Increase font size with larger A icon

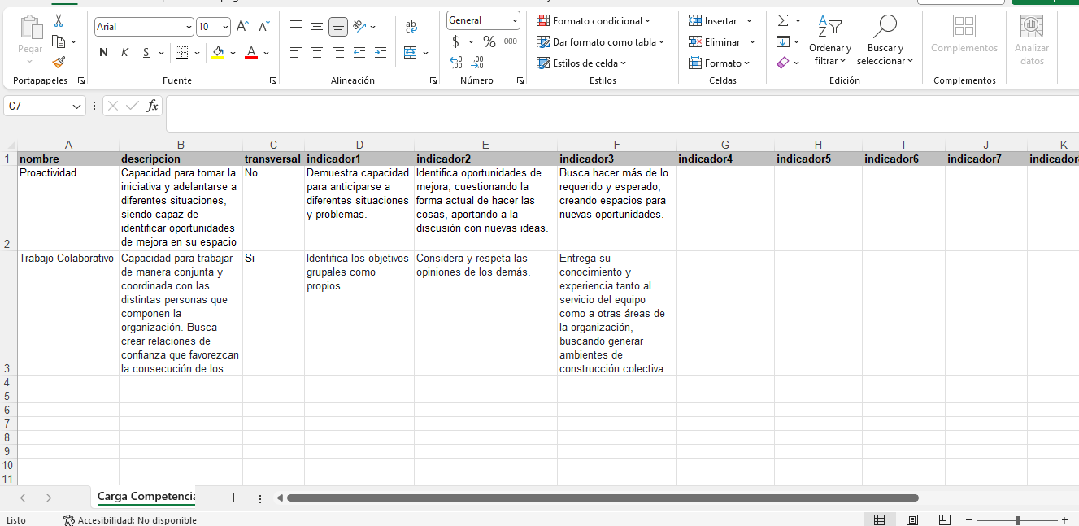click(242, 27)
